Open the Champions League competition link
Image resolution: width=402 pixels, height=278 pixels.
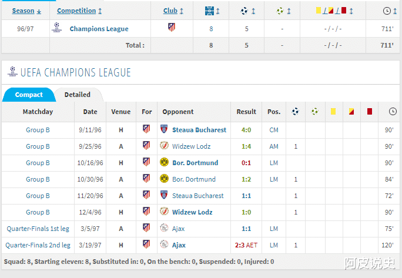pyautogui.click(x=99, y=29)
